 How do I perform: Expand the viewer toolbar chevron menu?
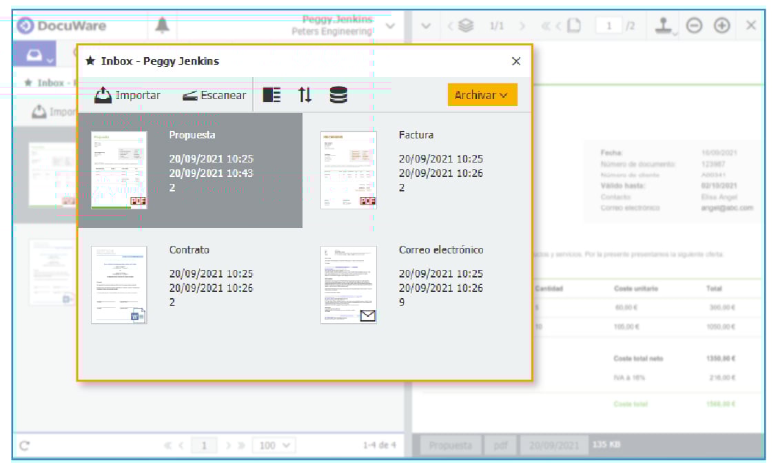426,26
